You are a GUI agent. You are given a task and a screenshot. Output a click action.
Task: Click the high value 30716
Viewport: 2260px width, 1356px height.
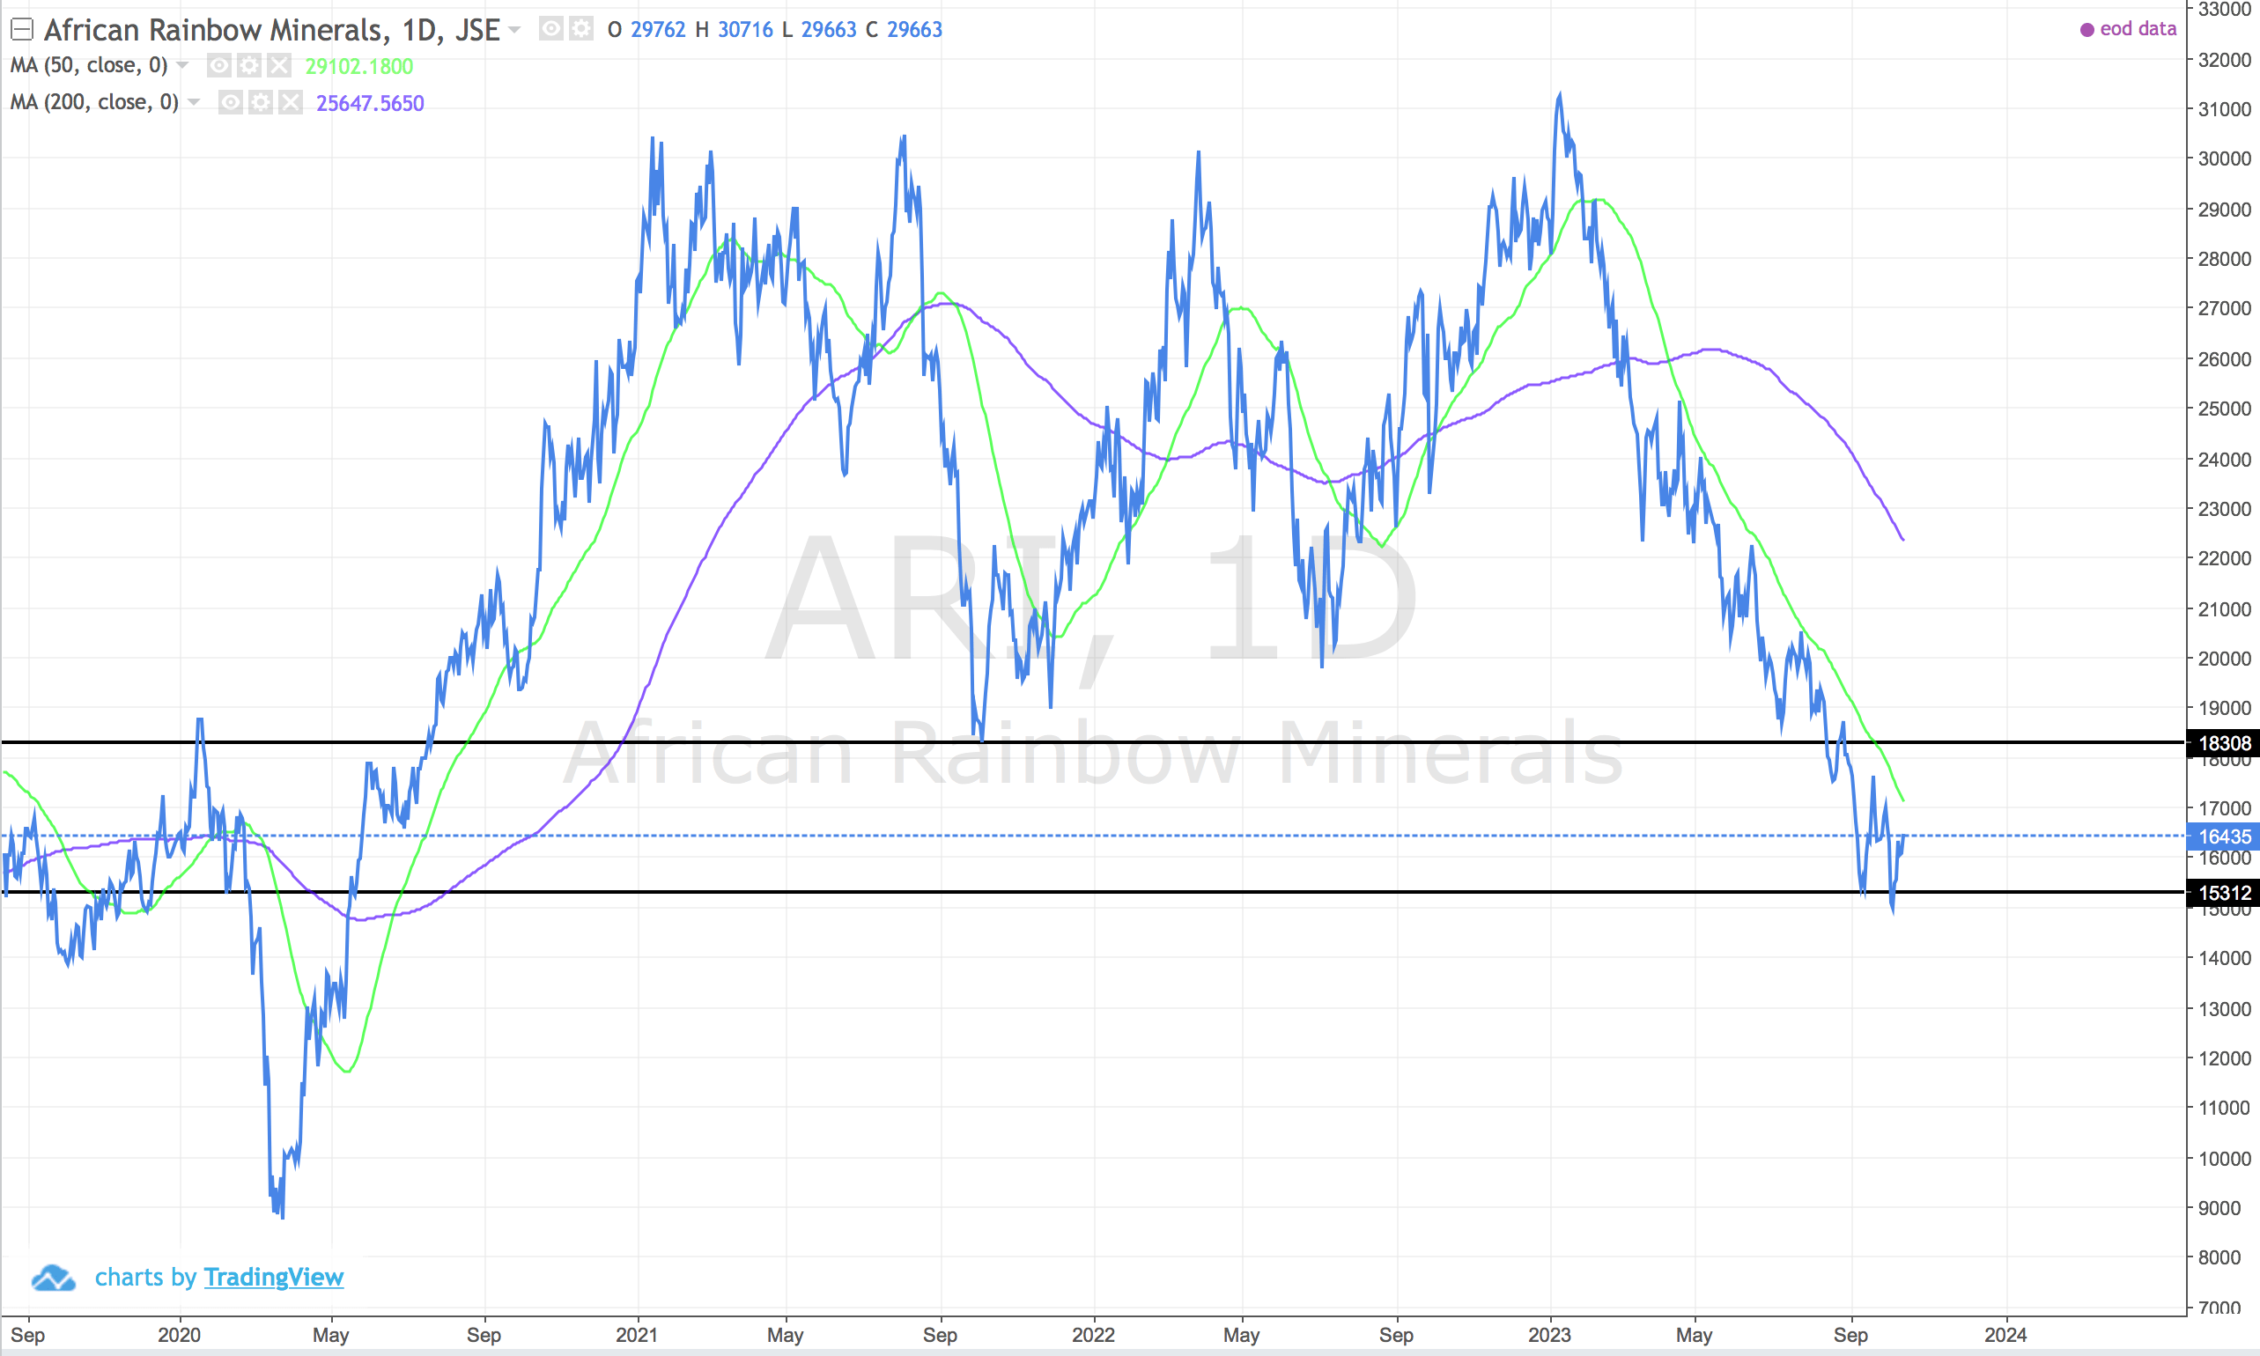(746, 30)
